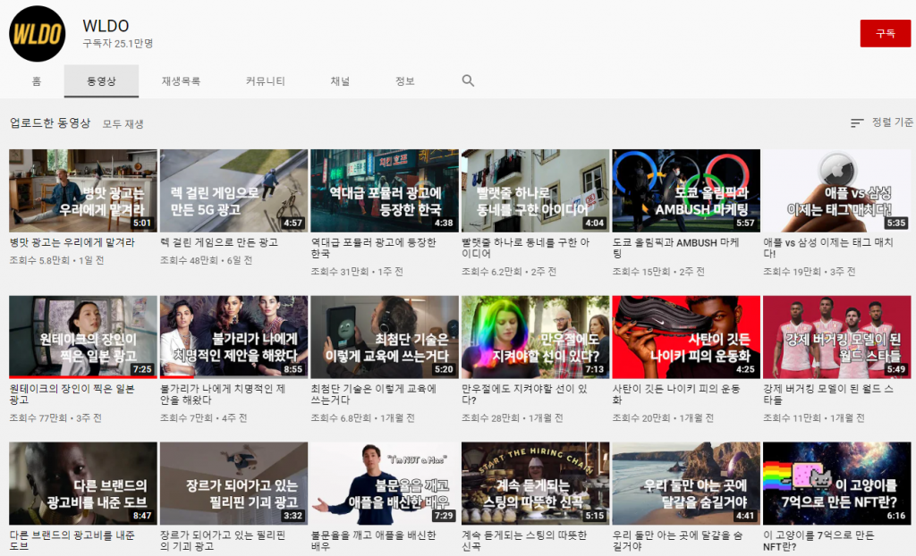Click title link 다른 브랜드의 광고비를 내준 도브
Image resolution: width=916 pixels, height=556 pixels.
[x=72, y=540]
